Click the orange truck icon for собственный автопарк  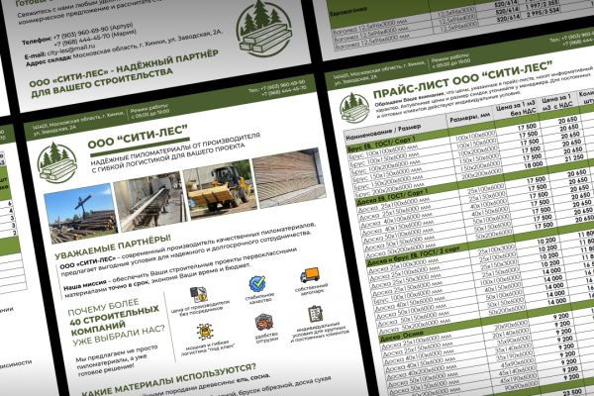(x=309, y=275)
